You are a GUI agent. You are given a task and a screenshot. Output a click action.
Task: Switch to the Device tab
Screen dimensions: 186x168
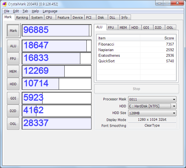point(78,17)
